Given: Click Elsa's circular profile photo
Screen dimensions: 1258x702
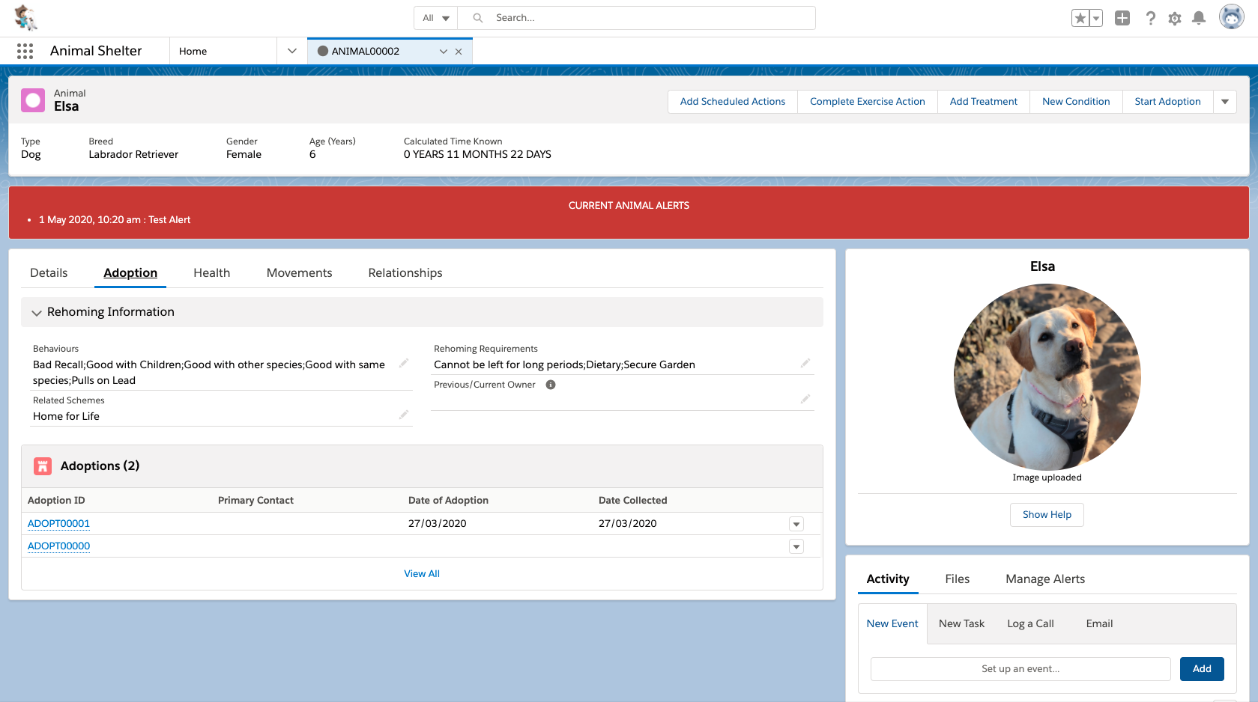Looking at the screenshot, I should coord(1047,377).
